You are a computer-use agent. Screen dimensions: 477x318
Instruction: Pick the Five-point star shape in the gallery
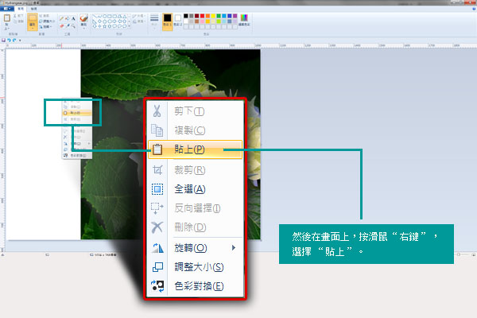click(104, 26)
